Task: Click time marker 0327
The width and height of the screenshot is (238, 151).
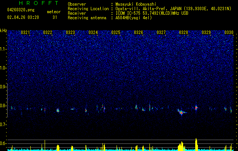Action: coord(161,32)
